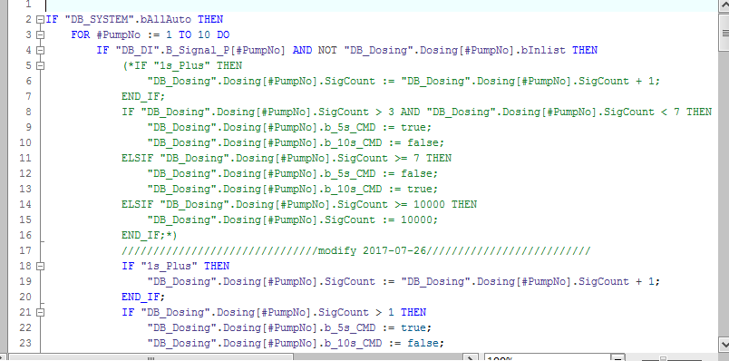Open the zoom level dropdown arrow
This screenshot has height=361, width=729.
[x=617, y=358]
